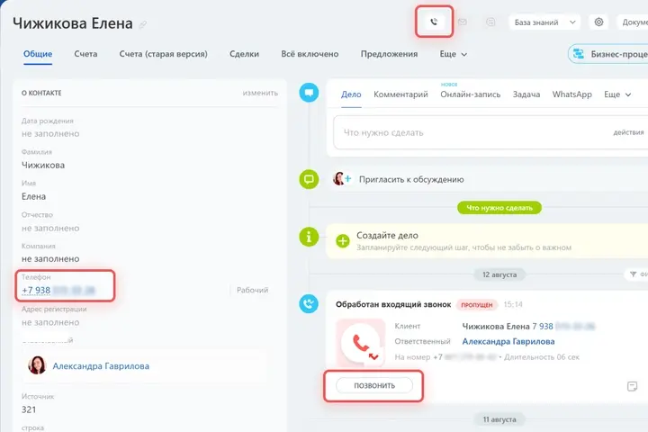The image size is (648, 432).
Task: Switch to the Сделки tab
Action: (244, 54)
